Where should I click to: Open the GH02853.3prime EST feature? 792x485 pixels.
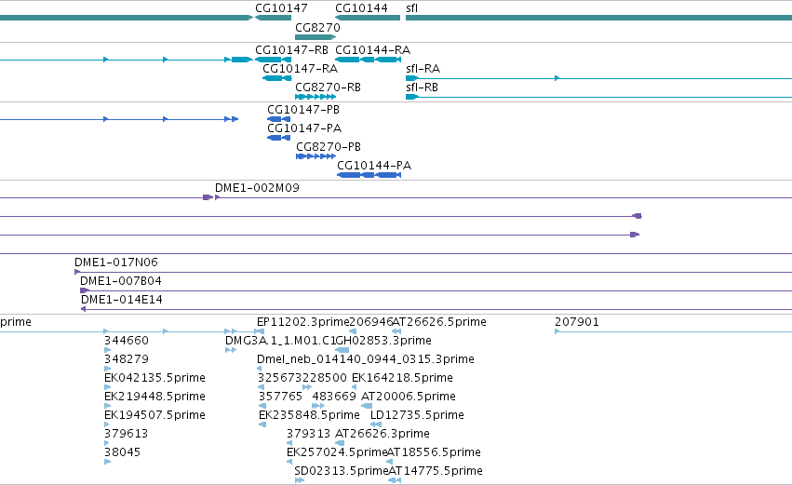pos(342,350)
